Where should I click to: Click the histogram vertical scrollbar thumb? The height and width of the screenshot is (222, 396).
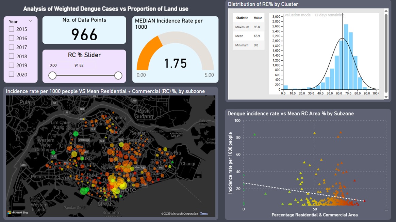pyautogui.click(x=386, y=53)
